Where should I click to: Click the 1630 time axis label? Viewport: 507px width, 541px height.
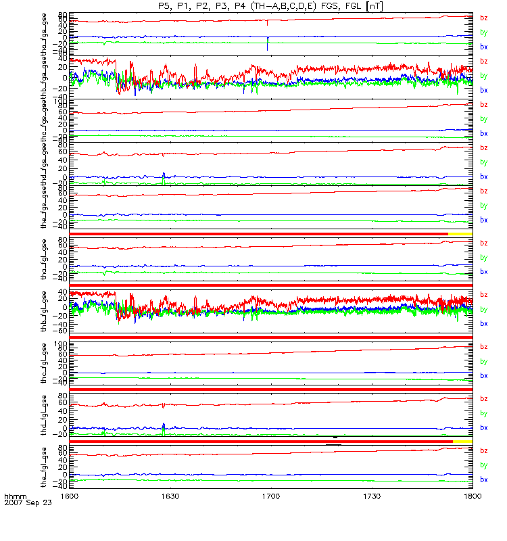pos(170,496)
